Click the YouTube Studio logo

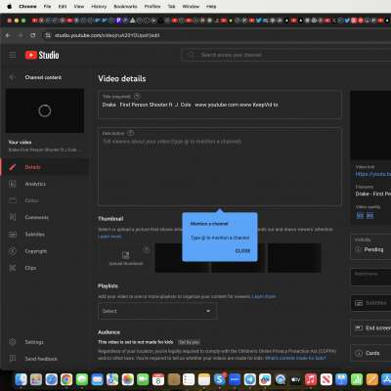click(42, 55)
